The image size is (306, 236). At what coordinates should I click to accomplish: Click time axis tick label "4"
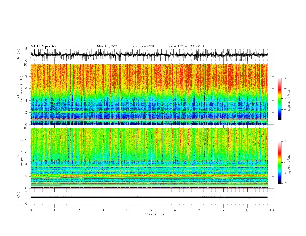pyautogui.click(x=127, y=210)
